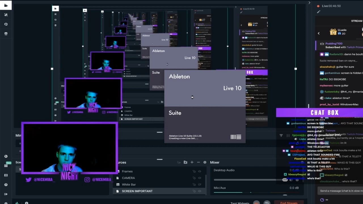
Task: Start recording with the REC button
Action: tap(256, 203)
